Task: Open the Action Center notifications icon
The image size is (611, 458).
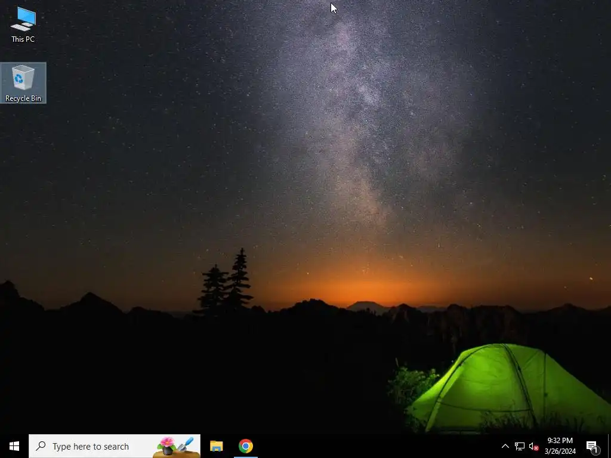Action: (593, 446)
